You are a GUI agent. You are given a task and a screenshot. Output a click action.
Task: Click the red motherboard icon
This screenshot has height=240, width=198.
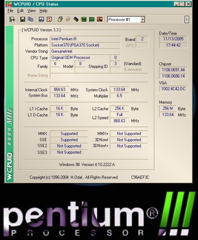pyautogui.click(x=100, y=19)
